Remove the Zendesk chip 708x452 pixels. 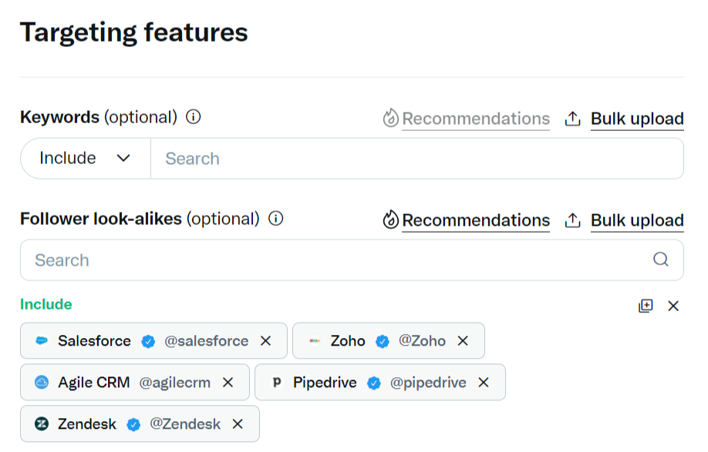[238, 424]
